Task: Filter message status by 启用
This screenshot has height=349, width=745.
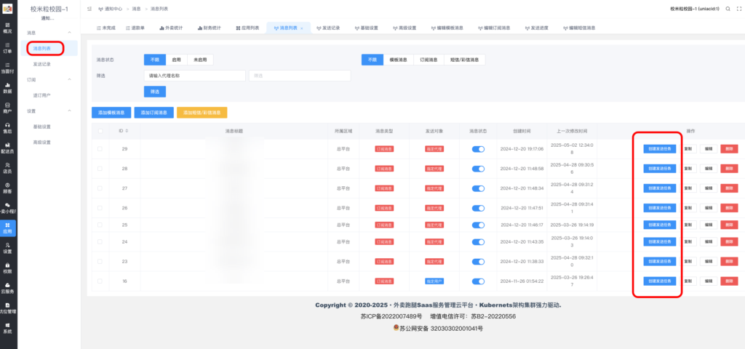Action: point(176,60)
